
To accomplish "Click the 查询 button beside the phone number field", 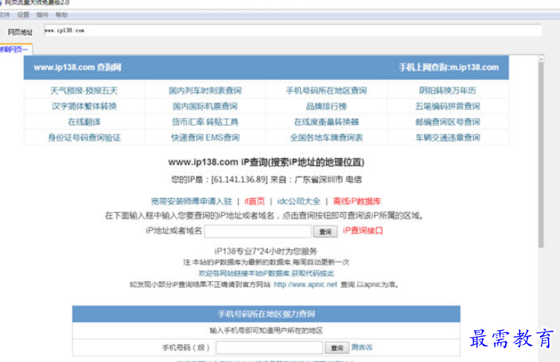I will (336, 348).
